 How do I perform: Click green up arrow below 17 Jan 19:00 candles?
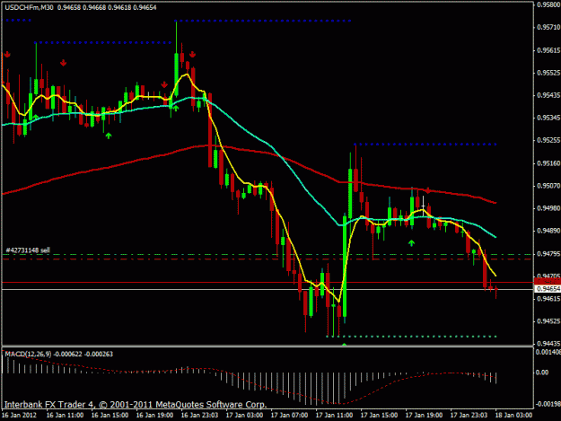(x=411, y=243)
